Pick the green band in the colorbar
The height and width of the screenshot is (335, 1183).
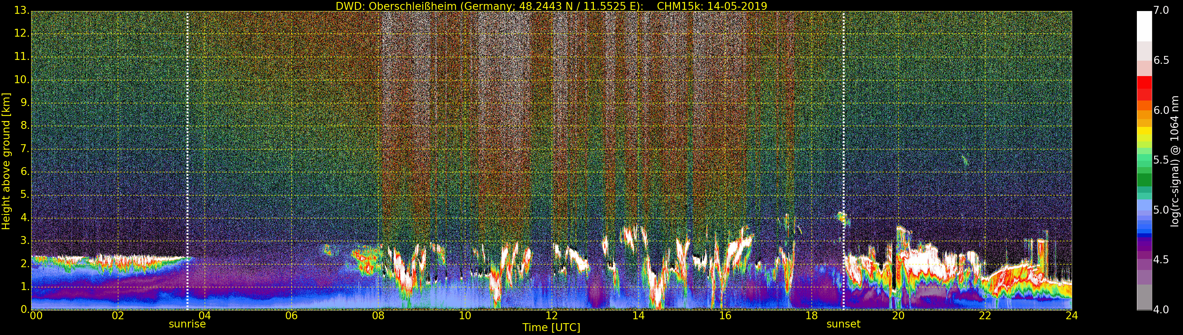click(x=1144, y=179)
